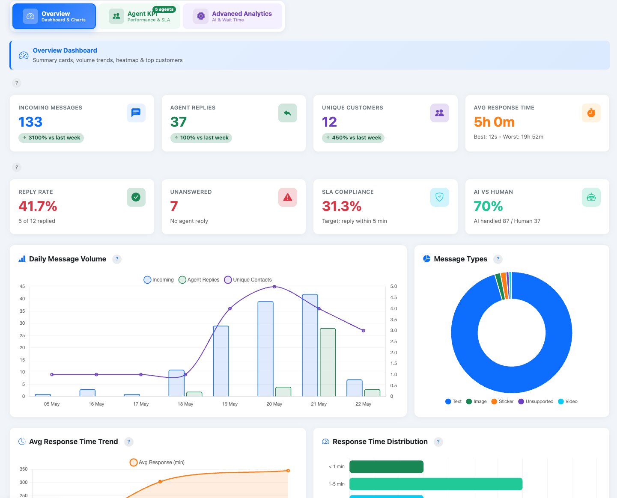Open the Advanced Analytics tab
This screenshot has height=498, width=617.
[x=232, y=16]
